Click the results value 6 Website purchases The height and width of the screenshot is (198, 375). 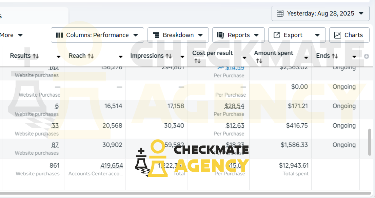pyautogui.click(x=57, y=106)
